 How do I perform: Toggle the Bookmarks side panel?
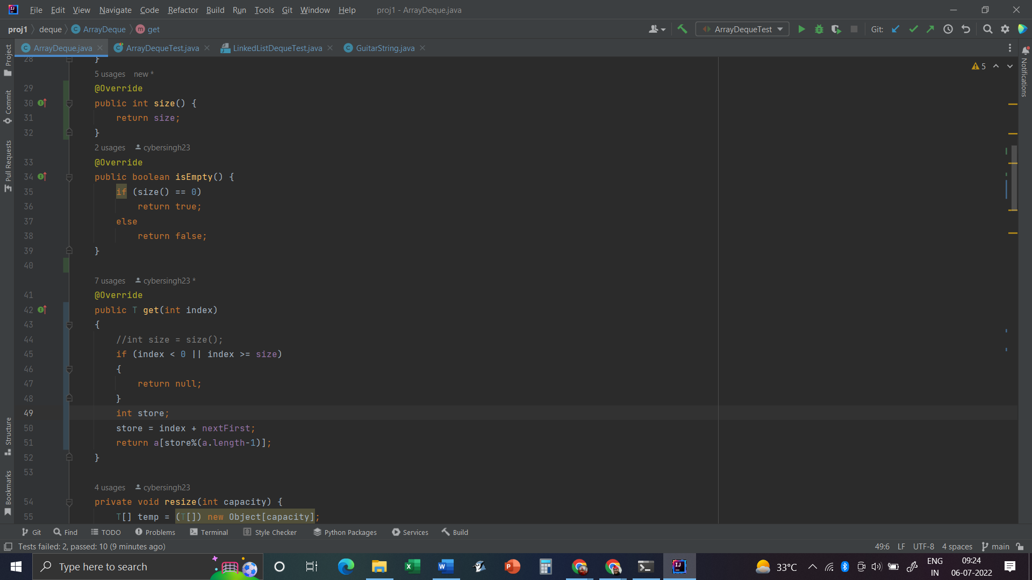pos(8,492)
